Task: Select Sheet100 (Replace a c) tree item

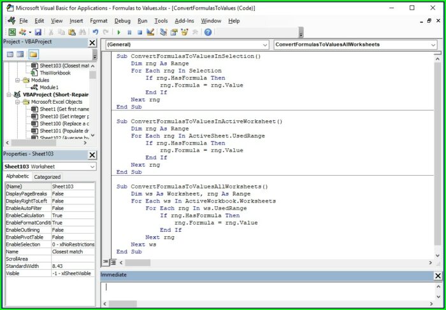Action: pyautogui.click(x=64, y=123)
